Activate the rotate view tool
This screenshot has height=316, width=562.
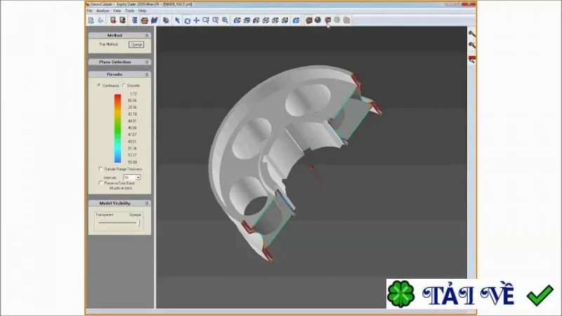click(187, 20)
